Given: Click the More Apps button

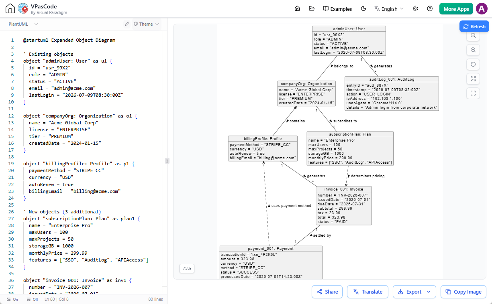Looking at the screenshot, I should (456, 9).
